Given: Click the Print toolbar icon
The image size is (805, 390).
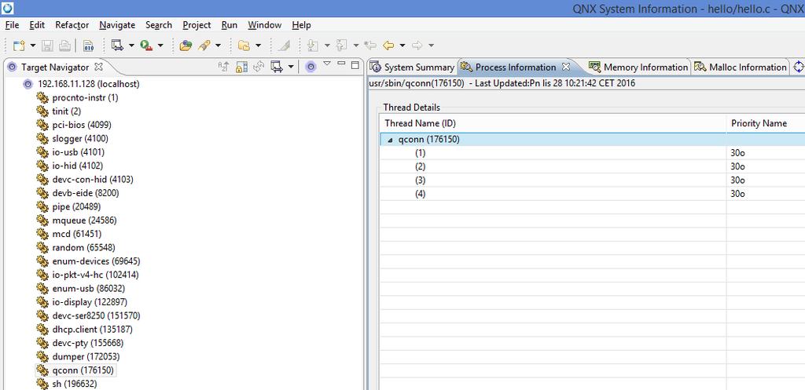Looking at the screenshot, I should tap(64, 46).
